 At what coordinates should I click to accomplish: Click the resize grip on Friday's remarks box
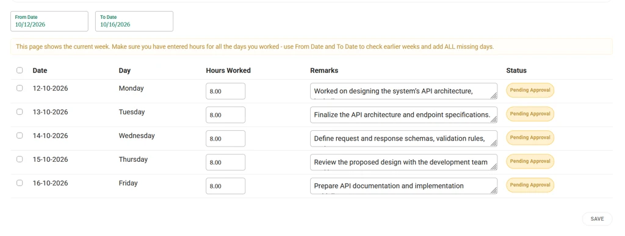pyautogui.click(x=494, y=191)
